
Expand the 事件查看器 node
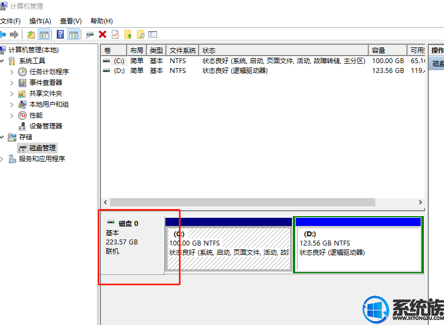click(11, 83)
